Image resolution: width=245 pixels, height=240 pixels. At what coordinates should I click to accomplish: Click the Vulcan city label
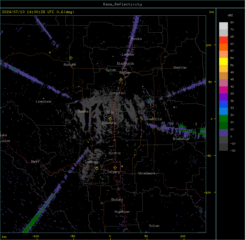coord(154,226)
